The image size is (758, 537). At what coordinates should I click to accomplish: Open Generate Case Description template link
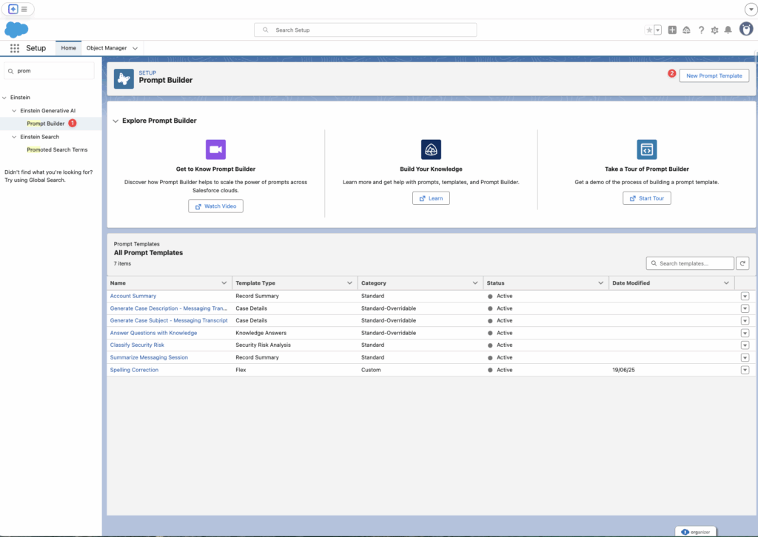(169, 308)
